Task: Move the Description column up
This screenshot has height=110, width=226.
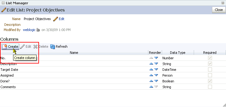Action: point(151,64)
